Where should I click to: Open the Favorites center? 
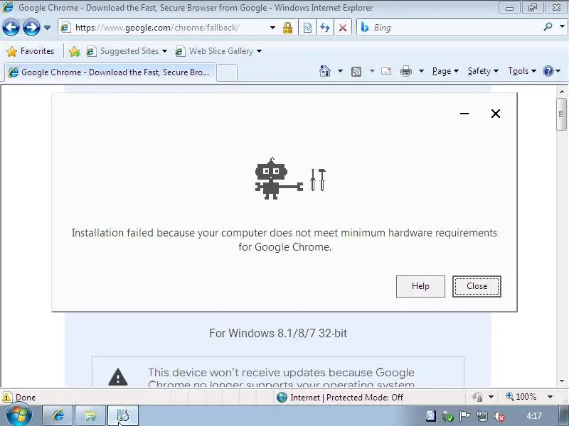(31, 51)
